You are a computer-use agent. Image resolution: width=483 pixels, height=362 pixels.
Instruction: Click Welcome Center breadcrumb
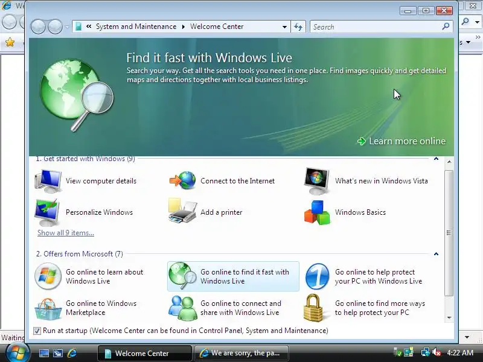click(217, 27)
